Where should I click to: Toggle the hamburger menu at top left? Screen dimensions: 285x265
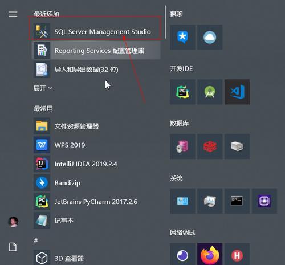[13, 14]
